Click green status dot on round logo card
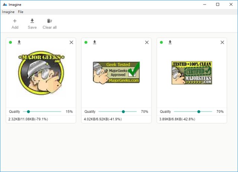Viewport: 238px width, 172px height. point(10,42)
